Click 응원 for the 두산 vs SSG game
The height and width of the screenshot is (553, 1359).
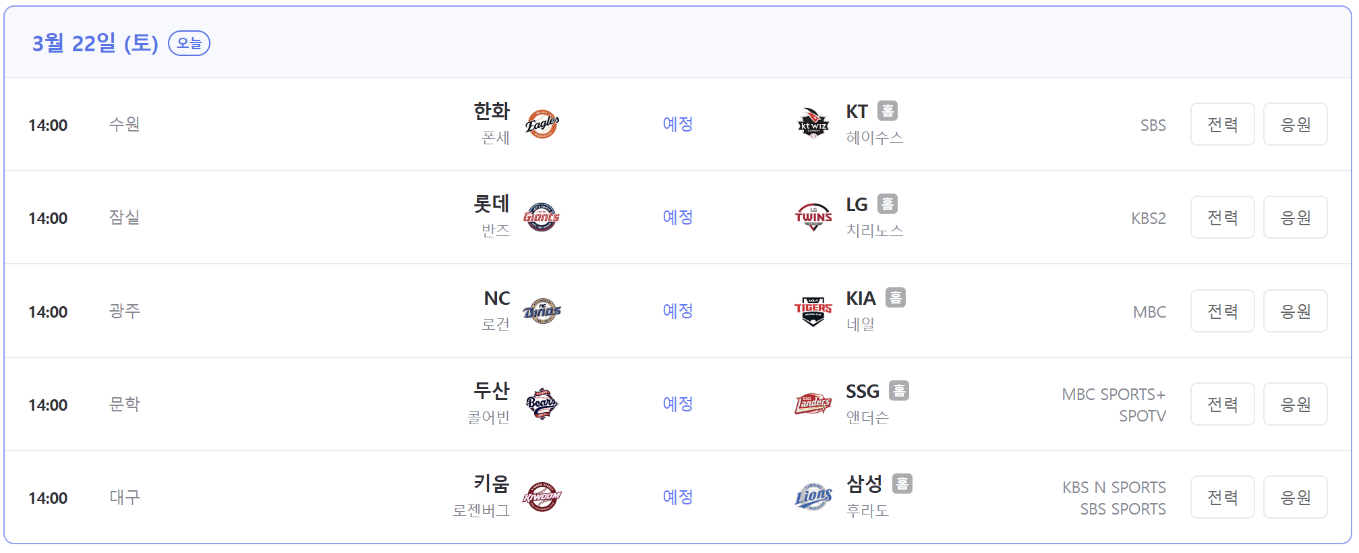pyautogui.click(x=1296, y=404)
